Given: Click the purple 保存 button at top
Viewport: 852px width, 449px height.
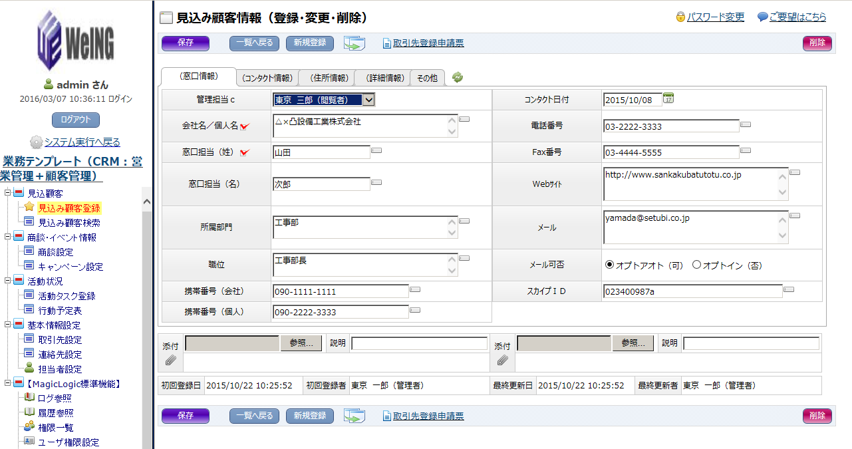Looking at the screenshot, I should pyautogui.click(x=185, y=43).
